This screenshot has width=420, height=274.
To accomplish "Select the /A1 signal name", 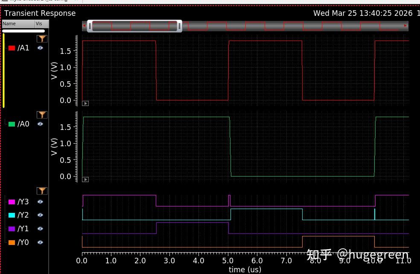I will (23, 48).
